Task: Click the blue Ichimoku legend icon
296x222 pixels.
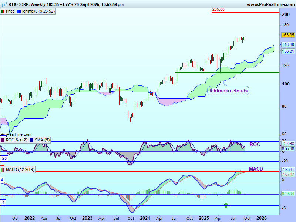Action: tap(19, 11)
